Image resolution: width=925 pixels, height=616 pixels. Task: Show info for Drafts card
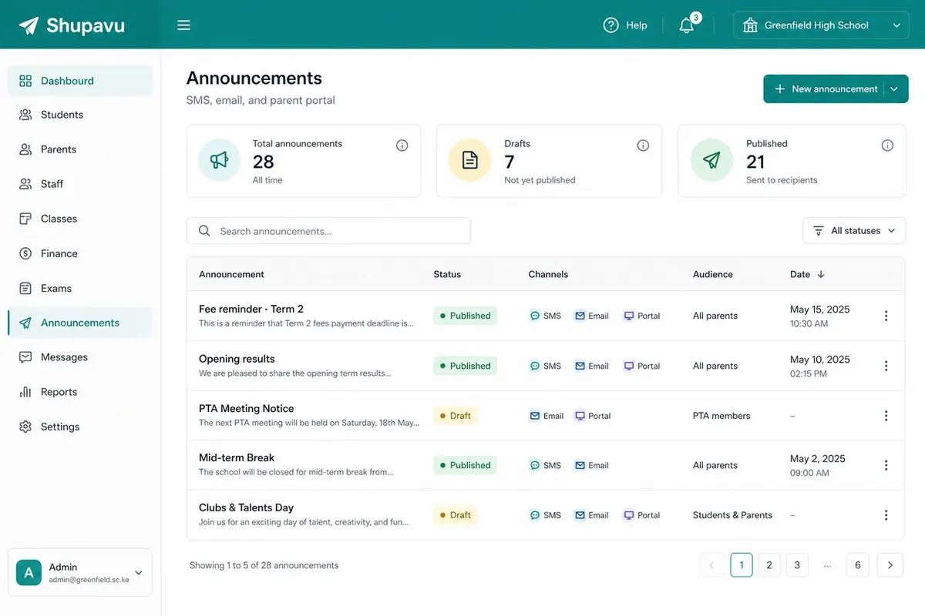(643, 146)
